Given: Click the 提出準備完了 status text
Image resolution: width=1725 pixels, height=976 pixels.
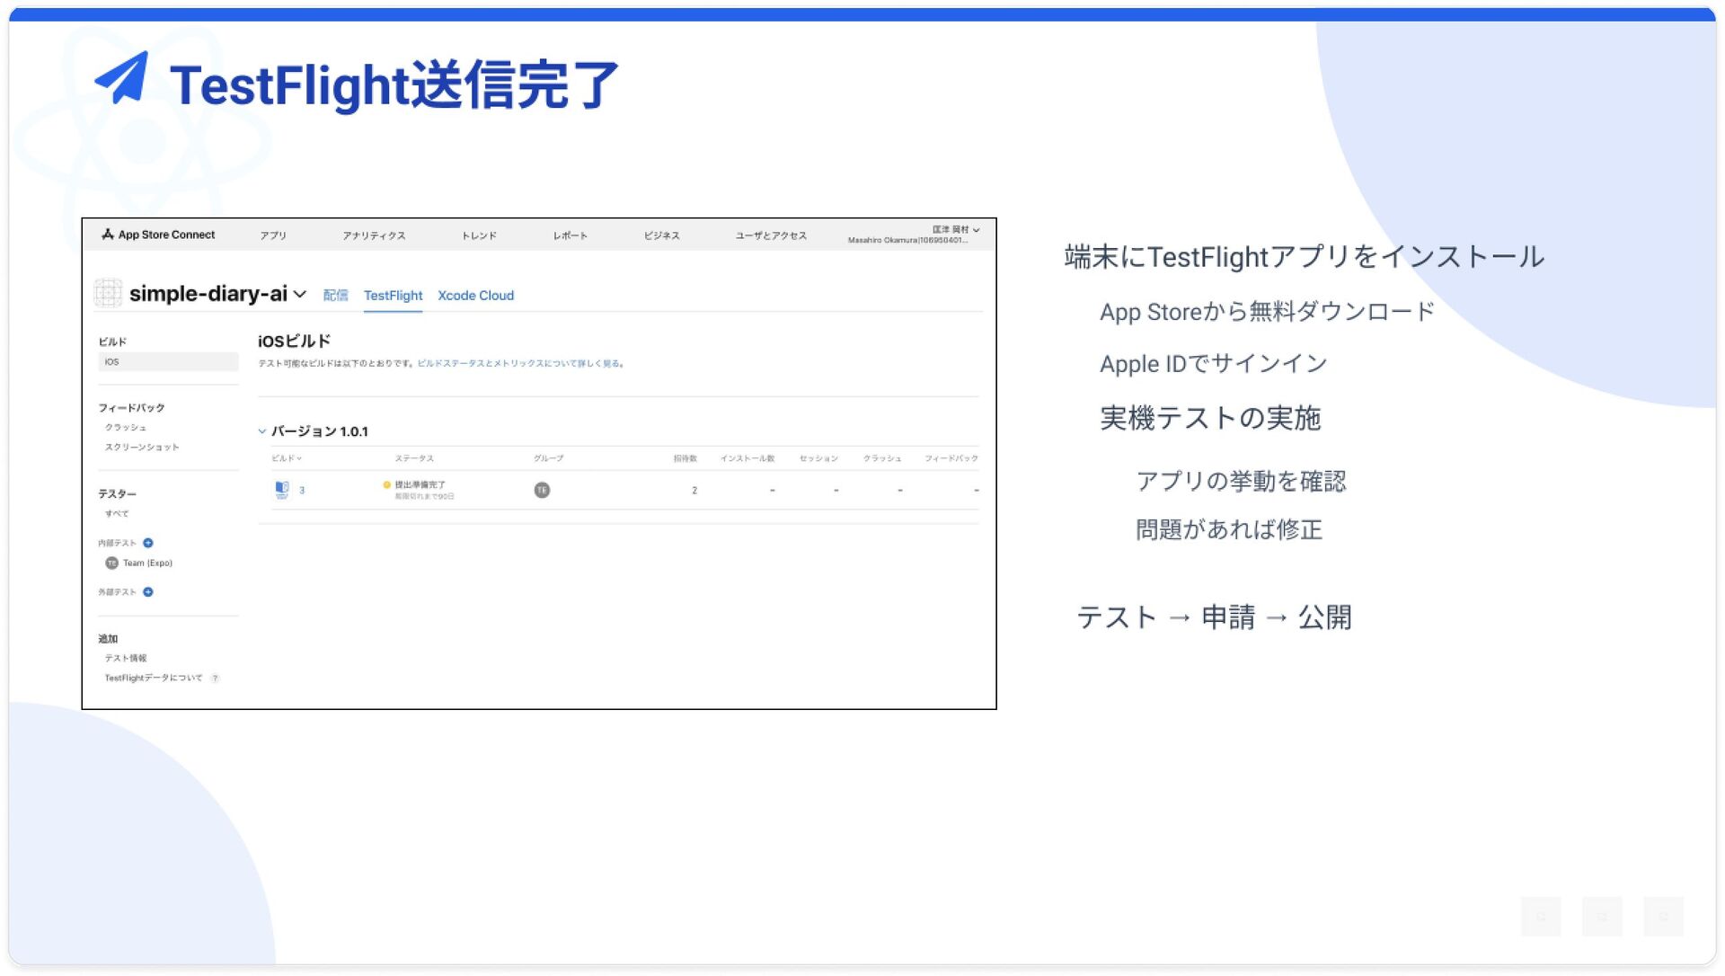Looking at the screenshot, I should 420,484.
